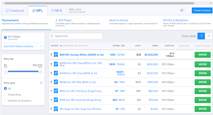Select the 9/11 1:00pm Sun-Mon radio
Screen dimensions: 213x115
pyautogui.click(x=5, y=37)
